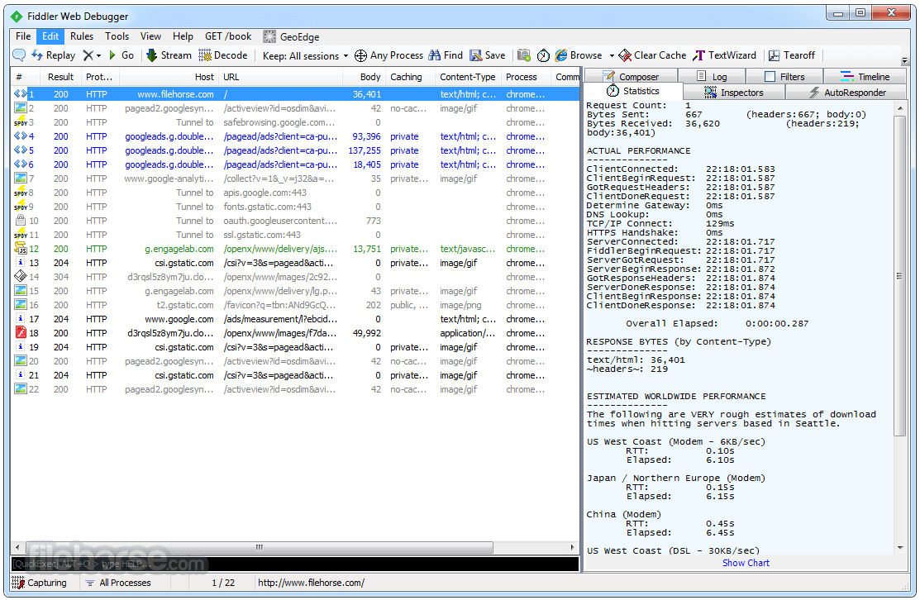Click the camera screenshot icon
The image size is (920, 600).
(x=524, y=55)
